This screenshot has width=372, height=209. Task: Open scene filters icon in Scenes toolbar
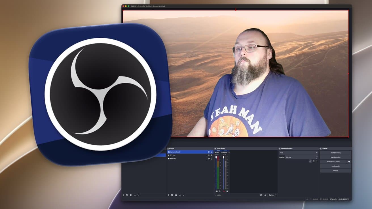[131, 195]
